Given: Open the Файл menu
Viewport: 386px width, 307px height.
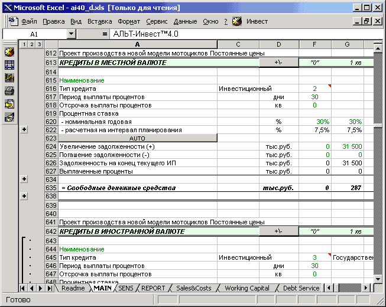Looking at the screenshot, I should 29,21.
